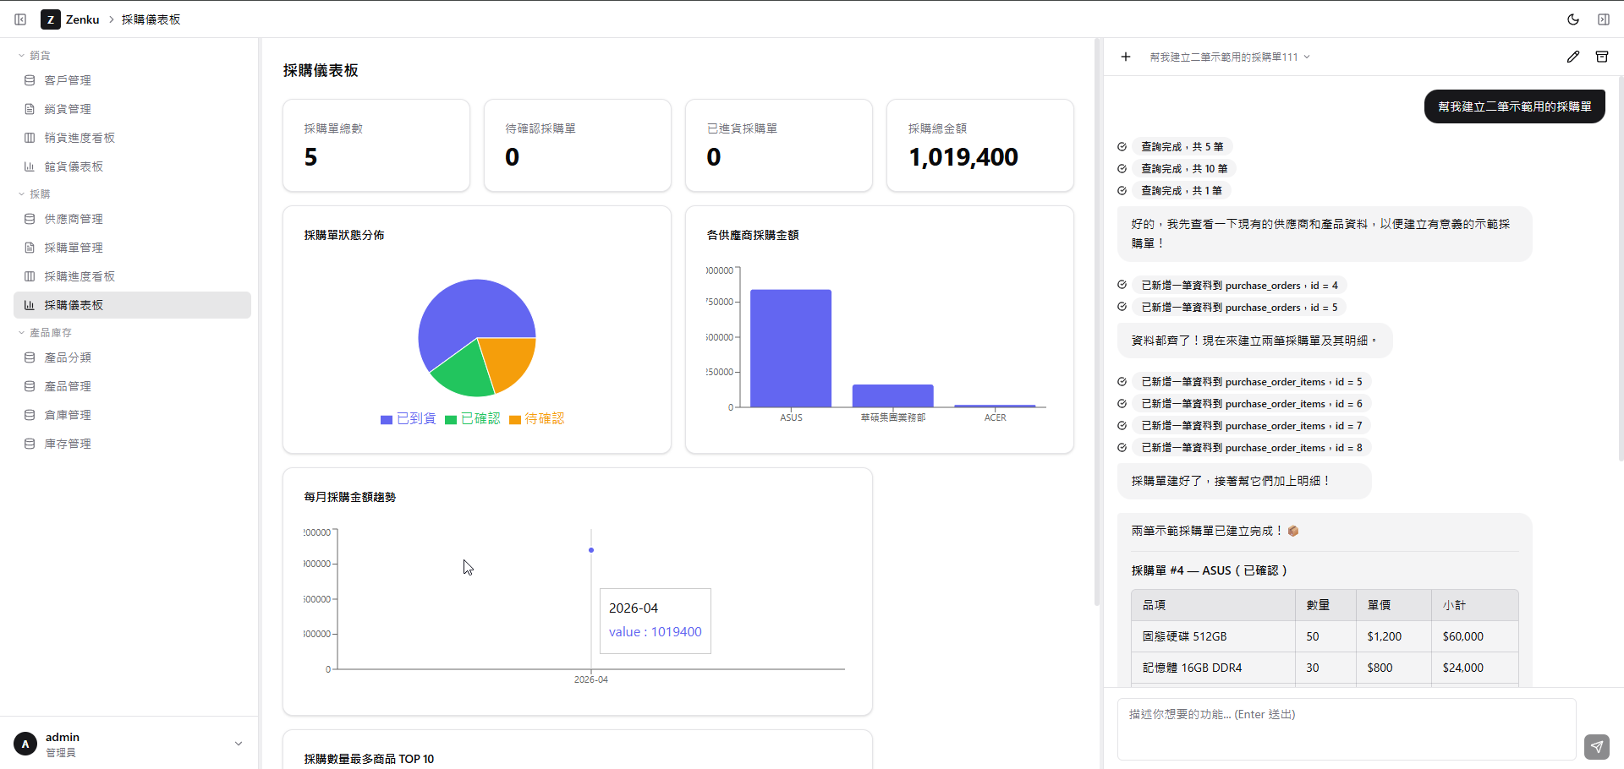1624x769 pixels.
Task: Click the 採購儀表板 breadcrumb text
Action: (x=151, y=19)
